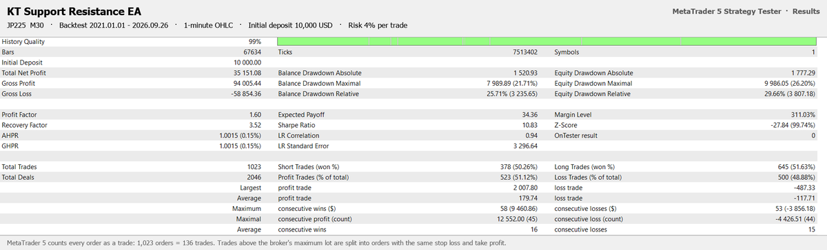Image resolution: width=827 pixels, height=250 pixels.
Task: Click average consecutive losses value 15
Action: 812,229
